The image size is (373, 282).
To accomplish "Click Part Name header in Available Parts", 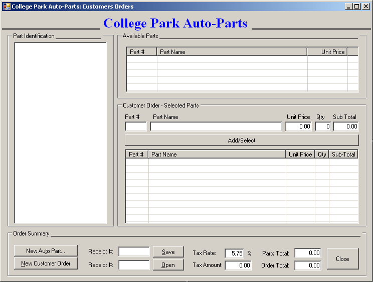I will (232, 51).
